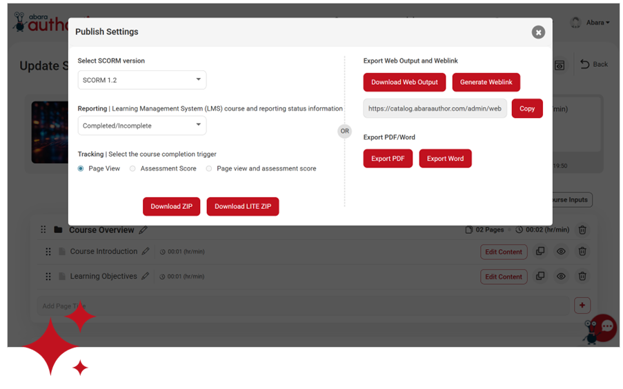Screen dimensions: 623x389
Task: Click the preview icon beside Back
Action: (560, 65)
